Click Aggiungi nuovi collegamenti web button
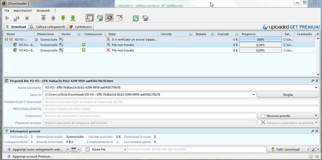 35,149
